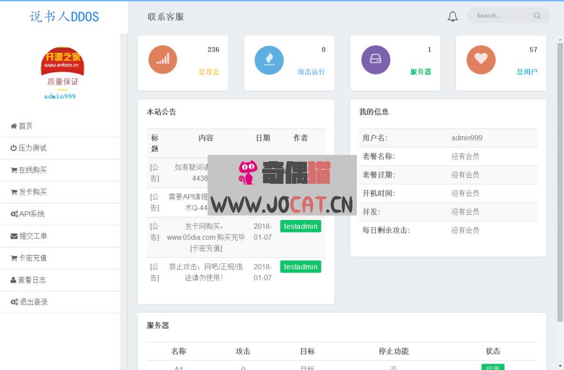Click 没有会员 value beside 套餐过期
This screenshot has width=564, height=370.
pos(465,175)
